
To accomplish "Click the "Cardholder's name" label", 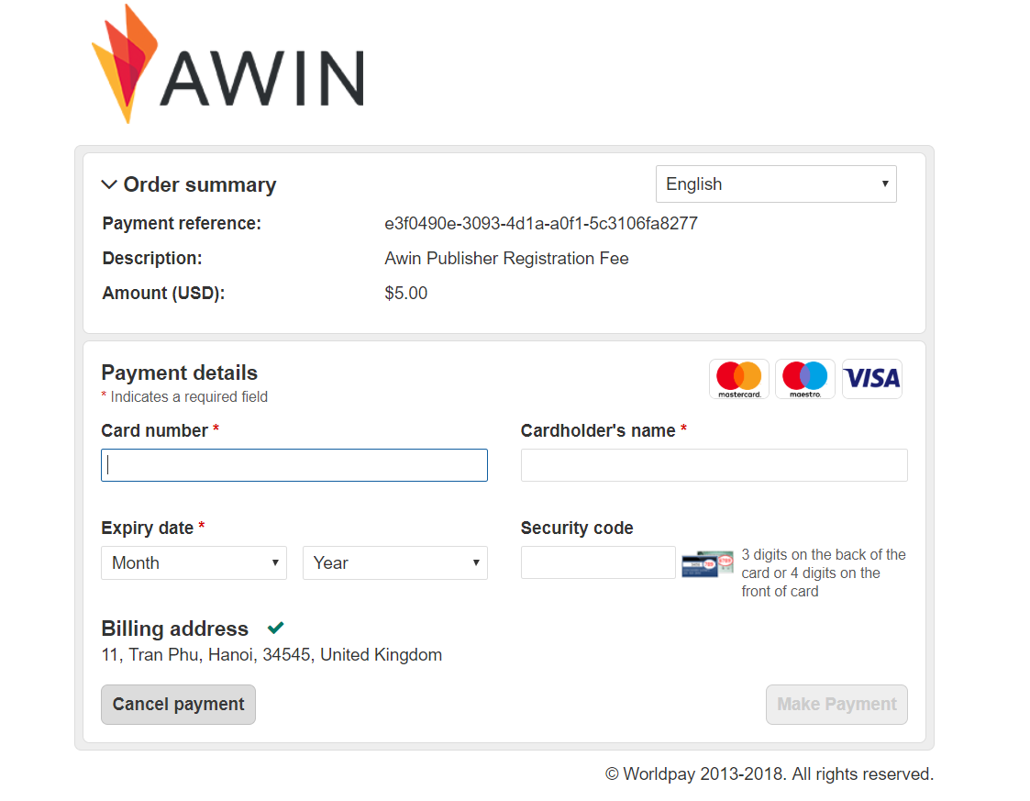I will (598, 431).
